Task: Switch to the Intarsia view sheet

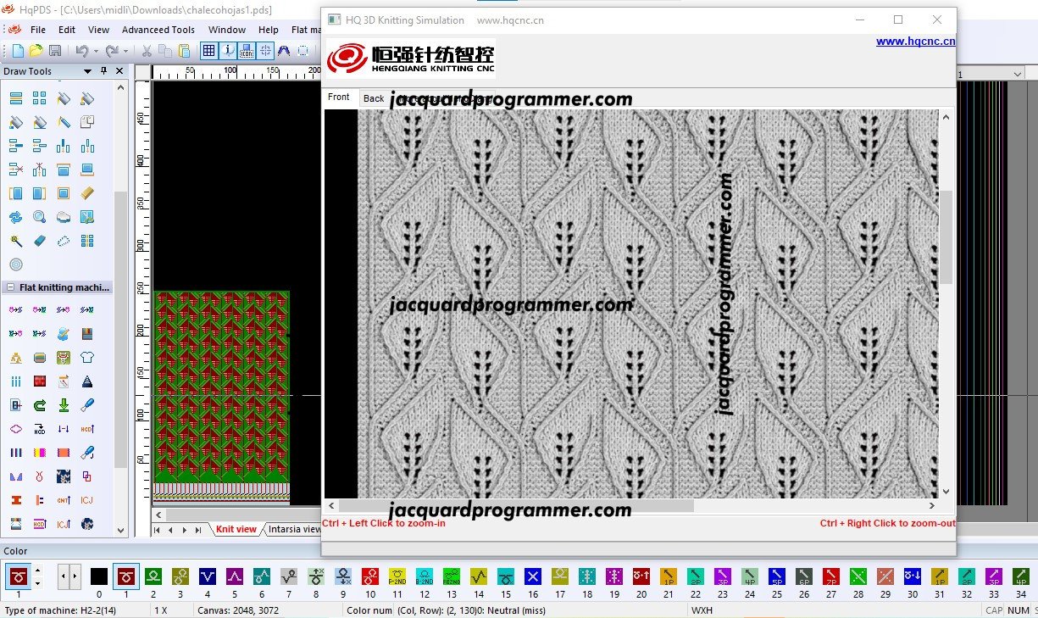Action: coord(294,529)
